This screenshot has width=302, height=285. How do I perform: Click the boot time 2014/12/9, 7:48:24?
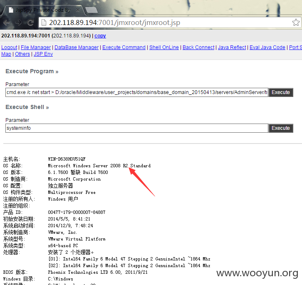click(70, 226)
